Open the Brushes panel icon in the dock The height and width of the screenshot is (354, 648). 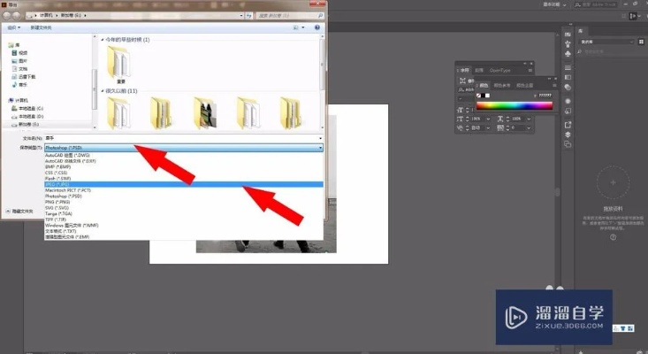click(568, 44)
